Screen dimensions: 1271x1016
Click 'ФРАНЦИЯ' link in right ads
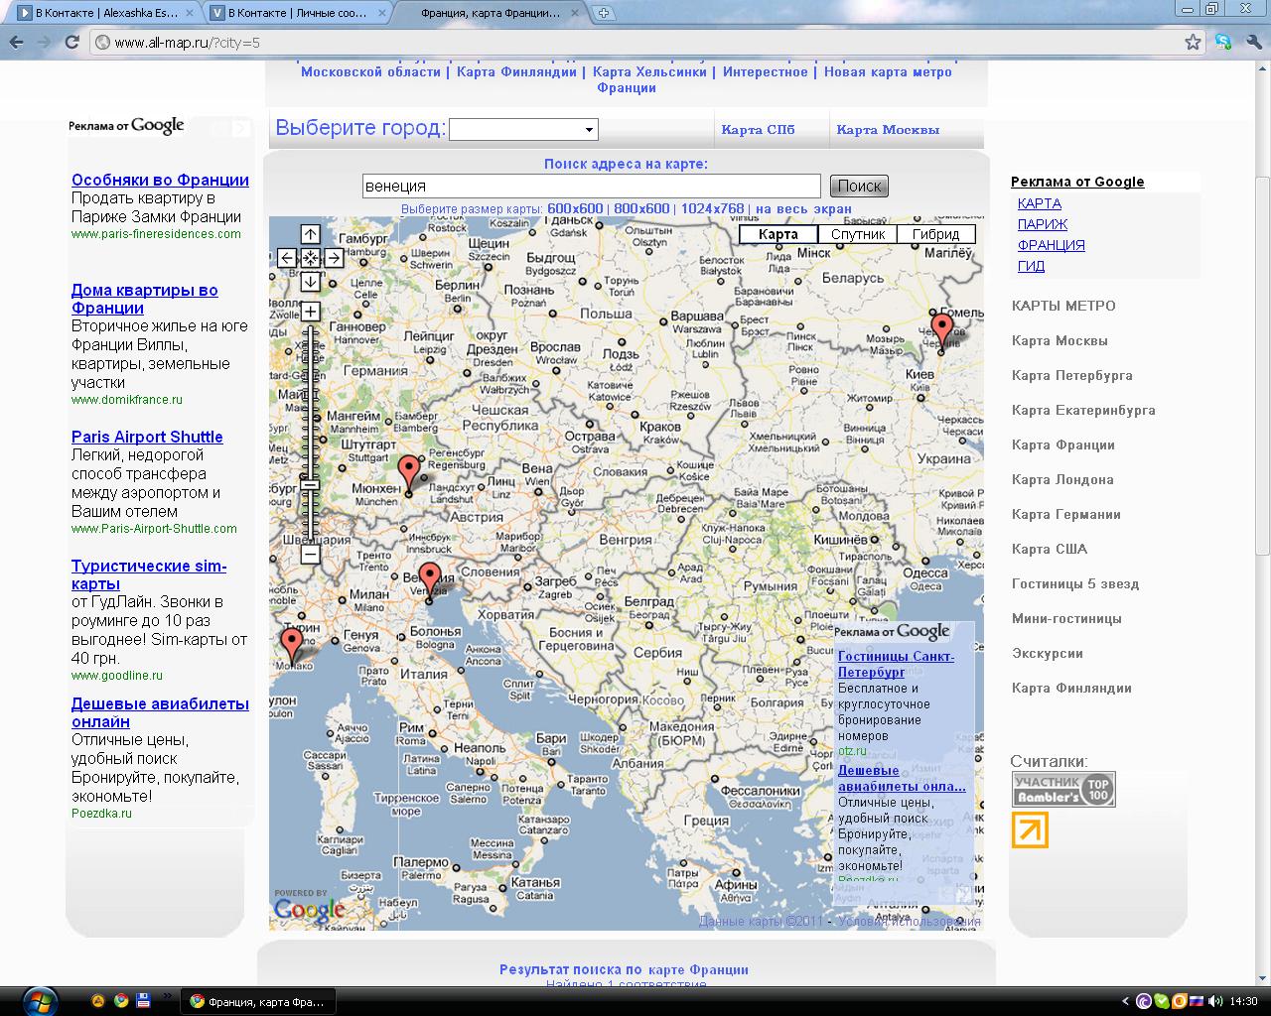(x=1052, y=245)
